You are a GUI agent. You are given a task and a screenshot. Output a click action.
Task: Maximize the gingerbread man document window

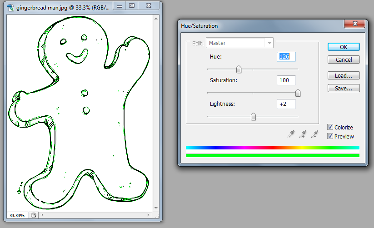pos(132,6)
